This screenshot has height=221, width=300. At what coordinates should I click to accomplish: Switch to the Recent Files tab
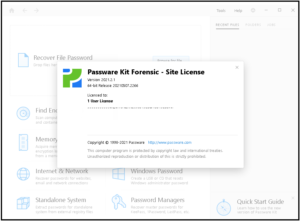pos(227,25)
